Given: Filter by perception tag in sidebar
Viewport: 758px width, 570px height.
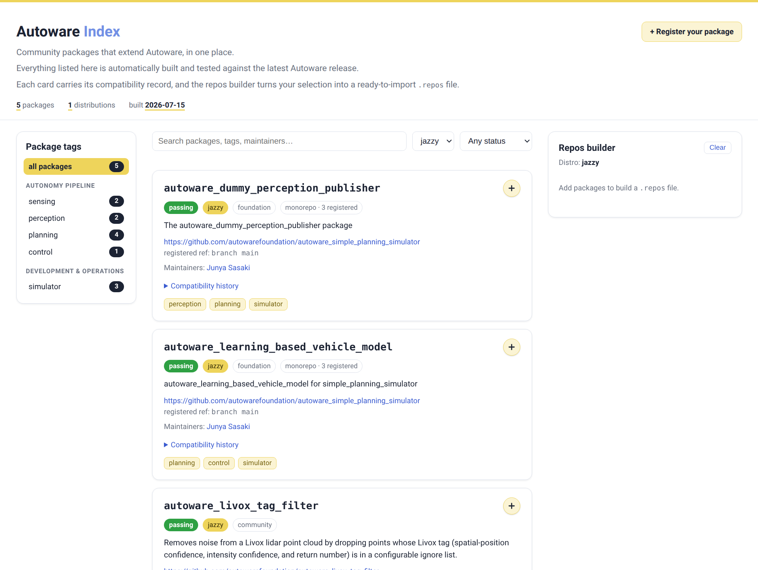Looking at the screenshot, I should click(x=76, y=218).
